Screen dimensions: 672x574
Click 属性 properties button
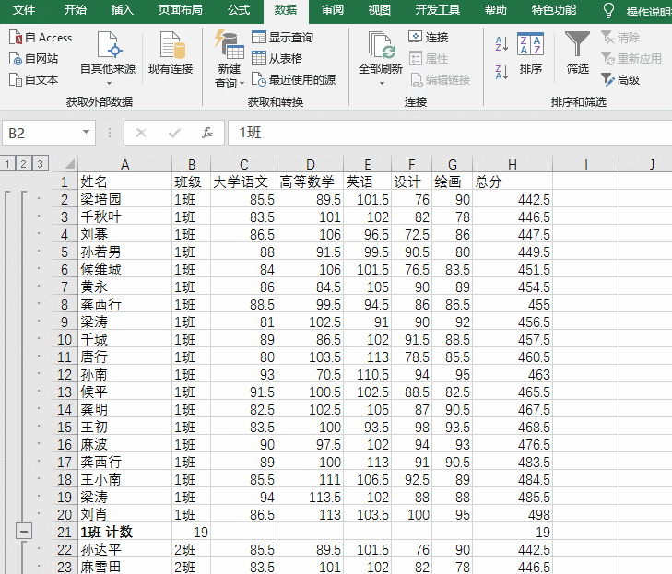[x=428, y=59]
